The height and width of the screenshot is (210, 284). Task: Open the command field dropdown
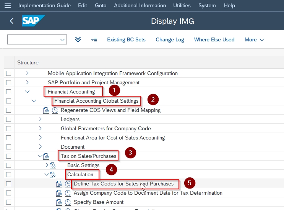pos(62,39)
